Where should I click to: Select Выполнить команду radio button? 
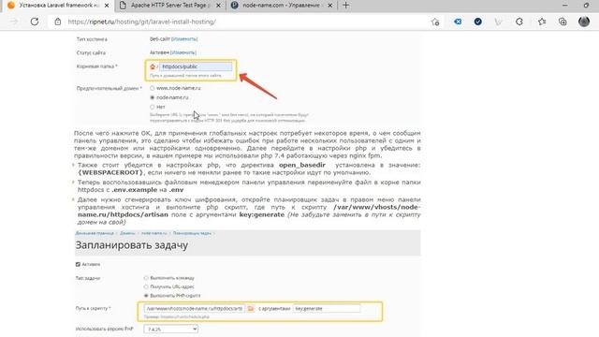click(146, 278)
